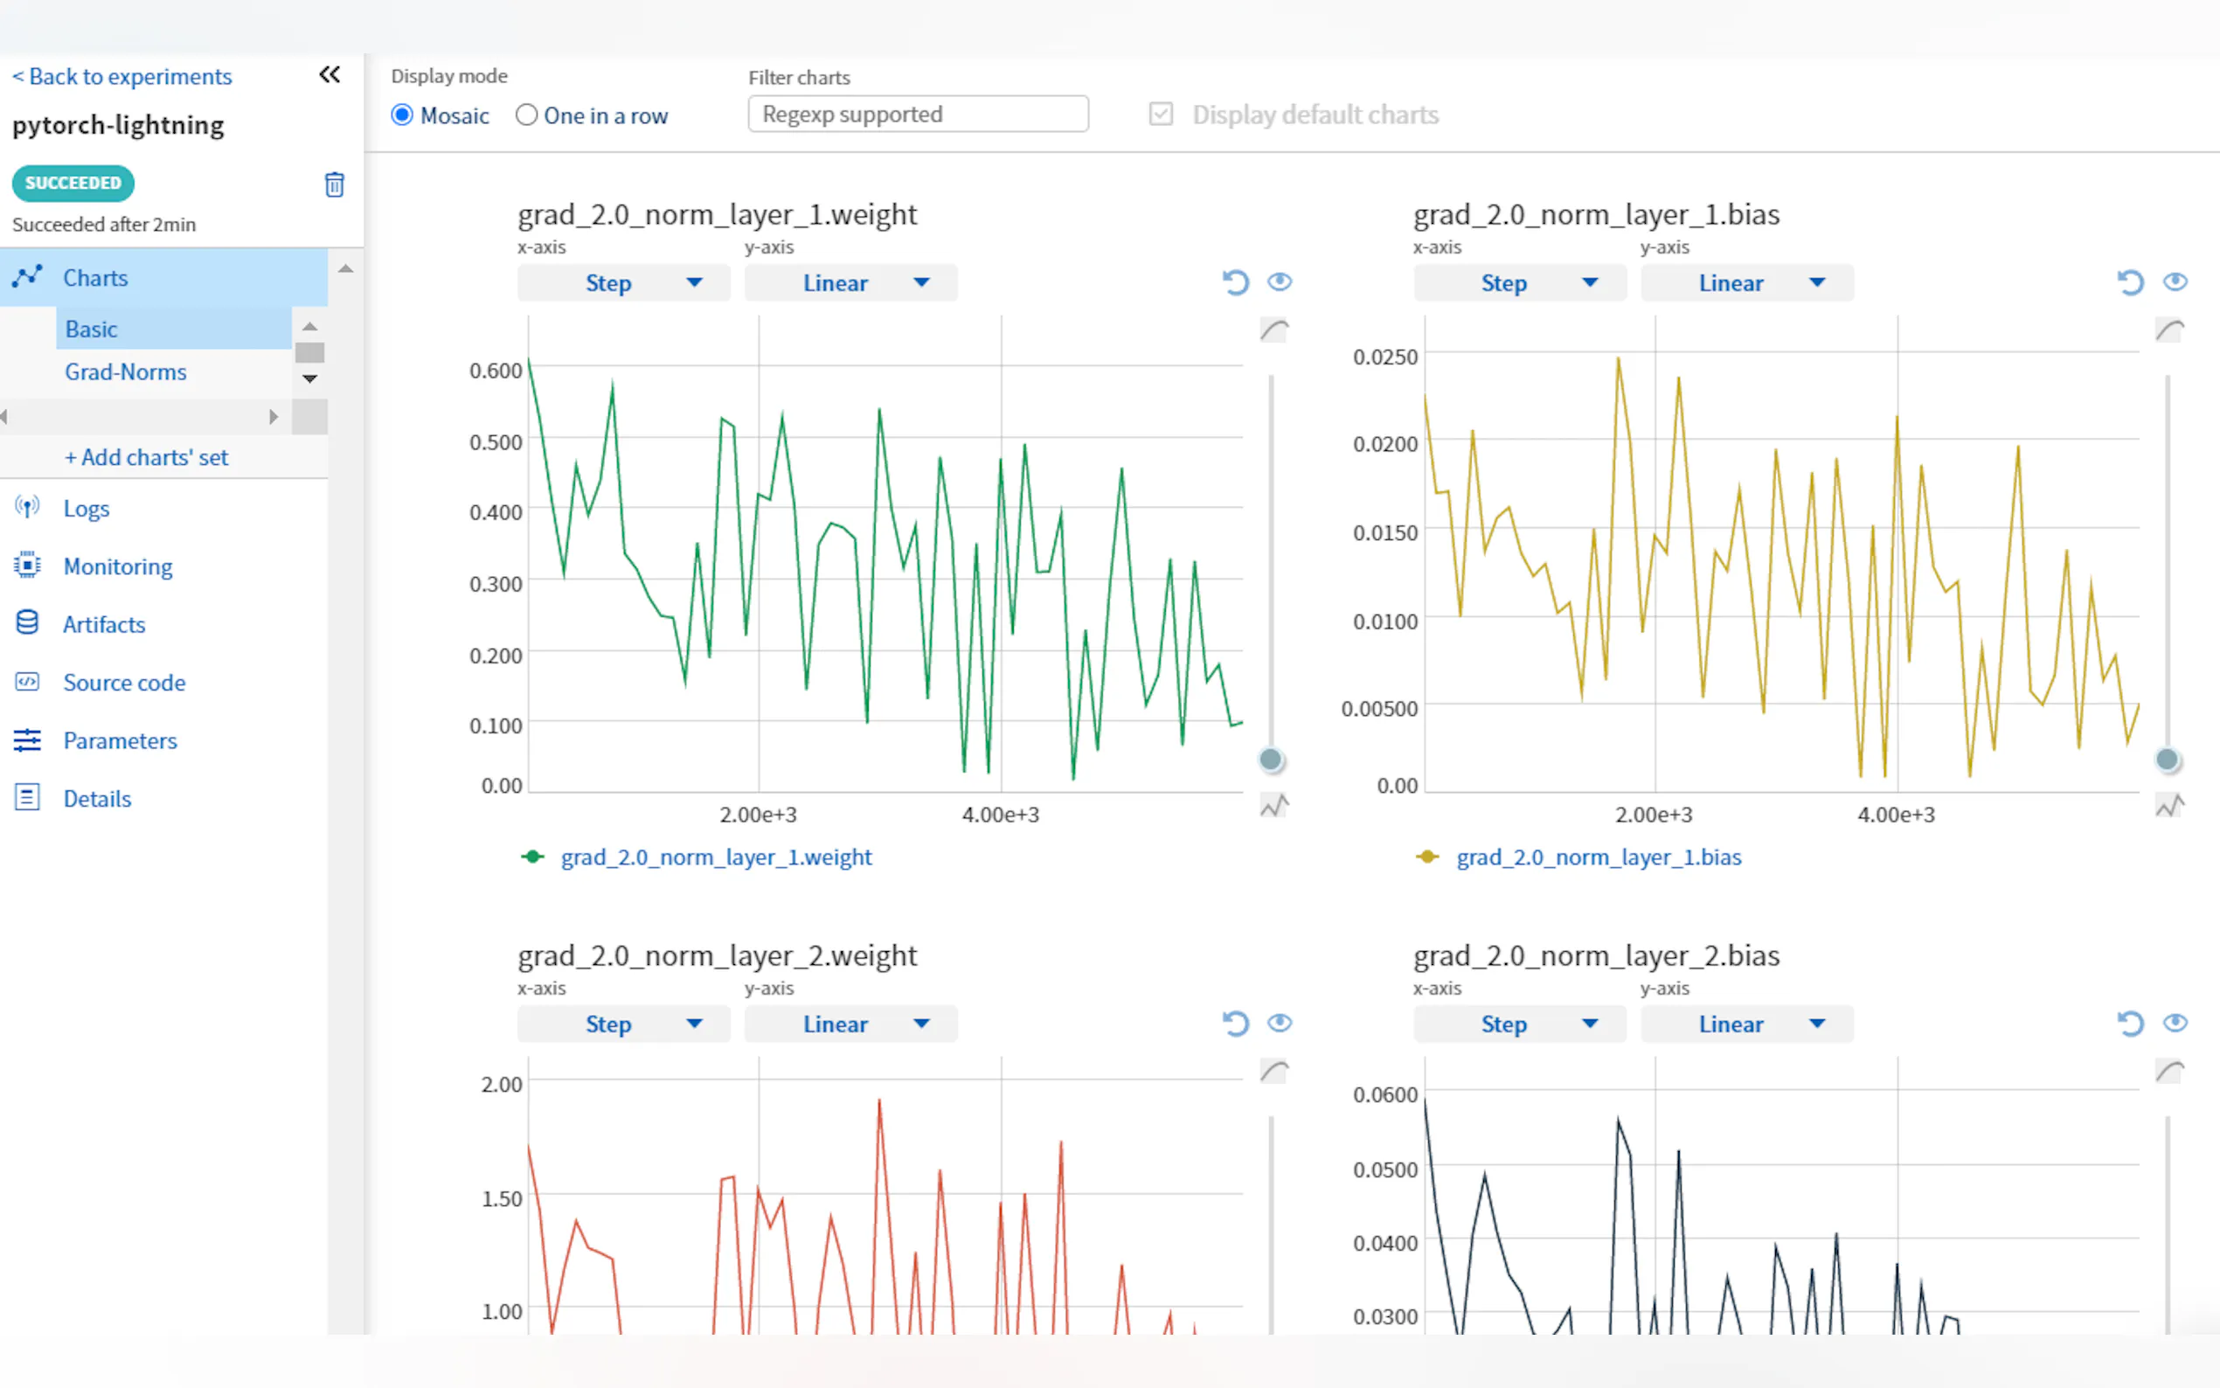Toggle Display default charts checkbox

1161,115
